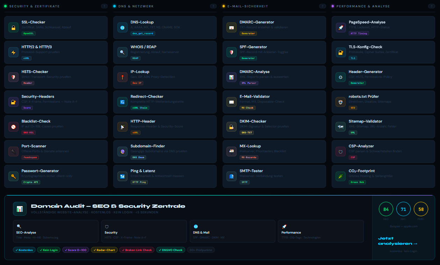
Task: Click Jetzt analysieren link
Action: [x=397, y=241]
